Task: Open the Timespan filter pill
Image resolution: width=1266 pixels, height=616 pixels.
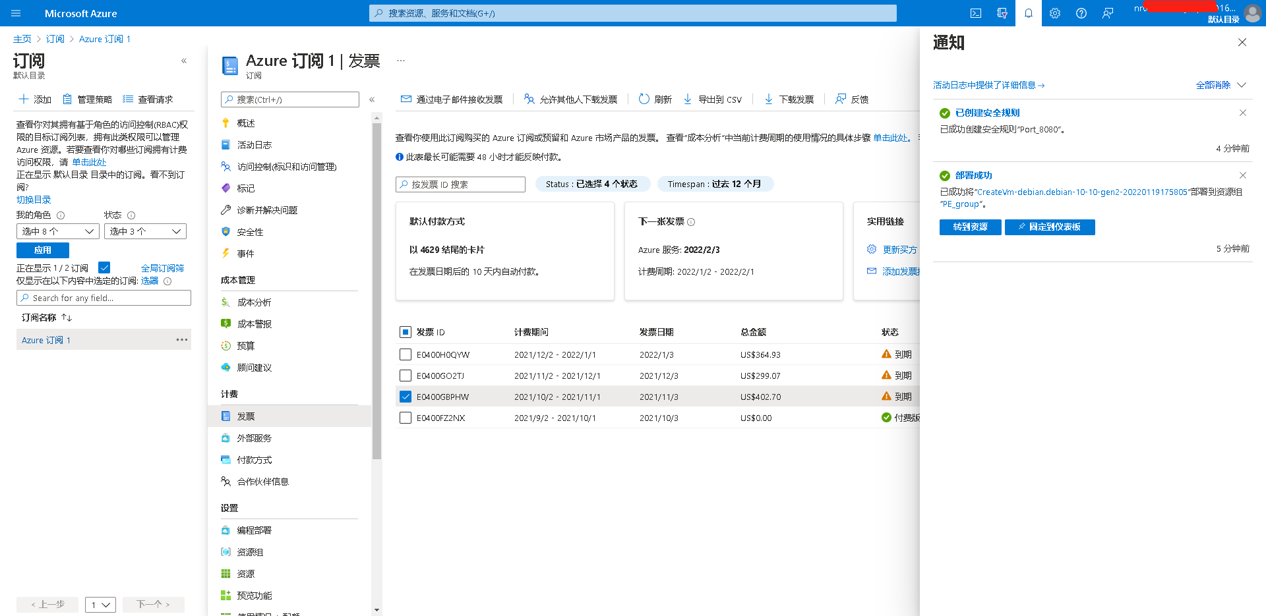Action: pos(715,184)
